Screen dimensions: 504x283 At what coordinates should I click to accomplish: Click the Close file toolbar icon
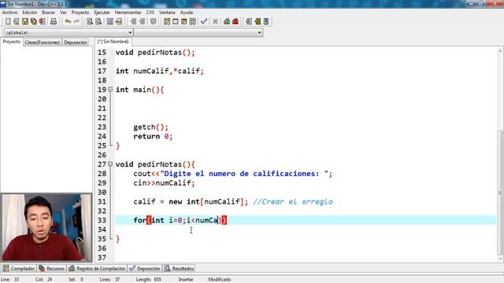tap(42, 21)
